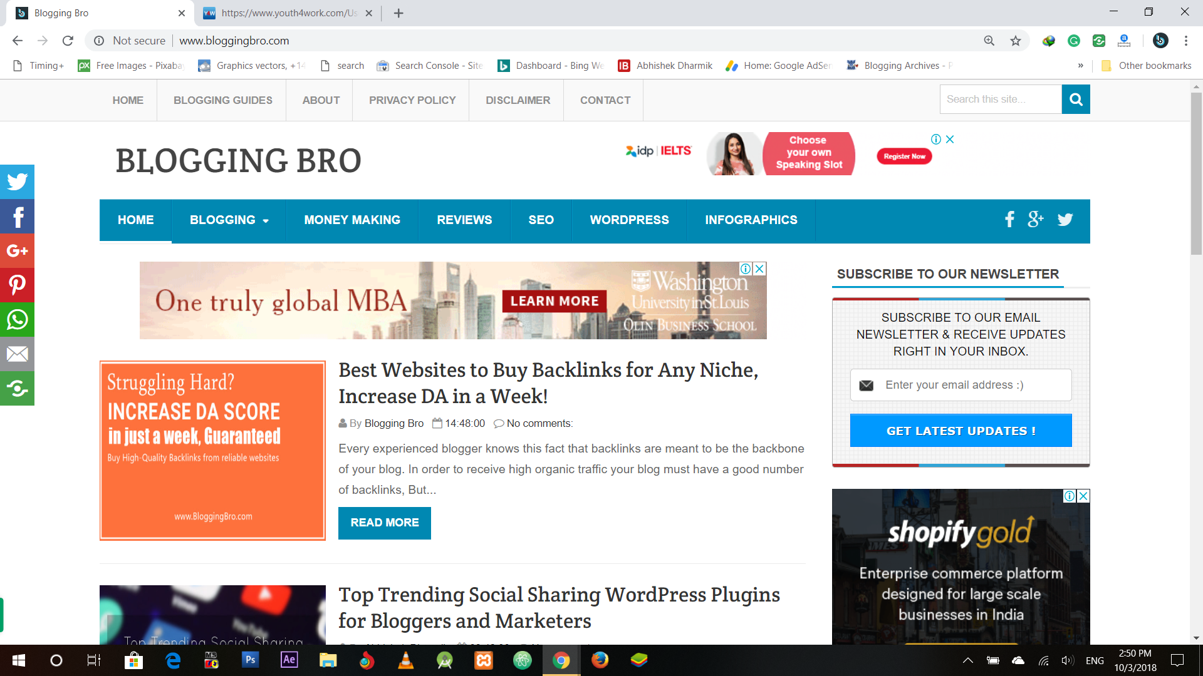Share page via Twitter sidebar icon

17,182
